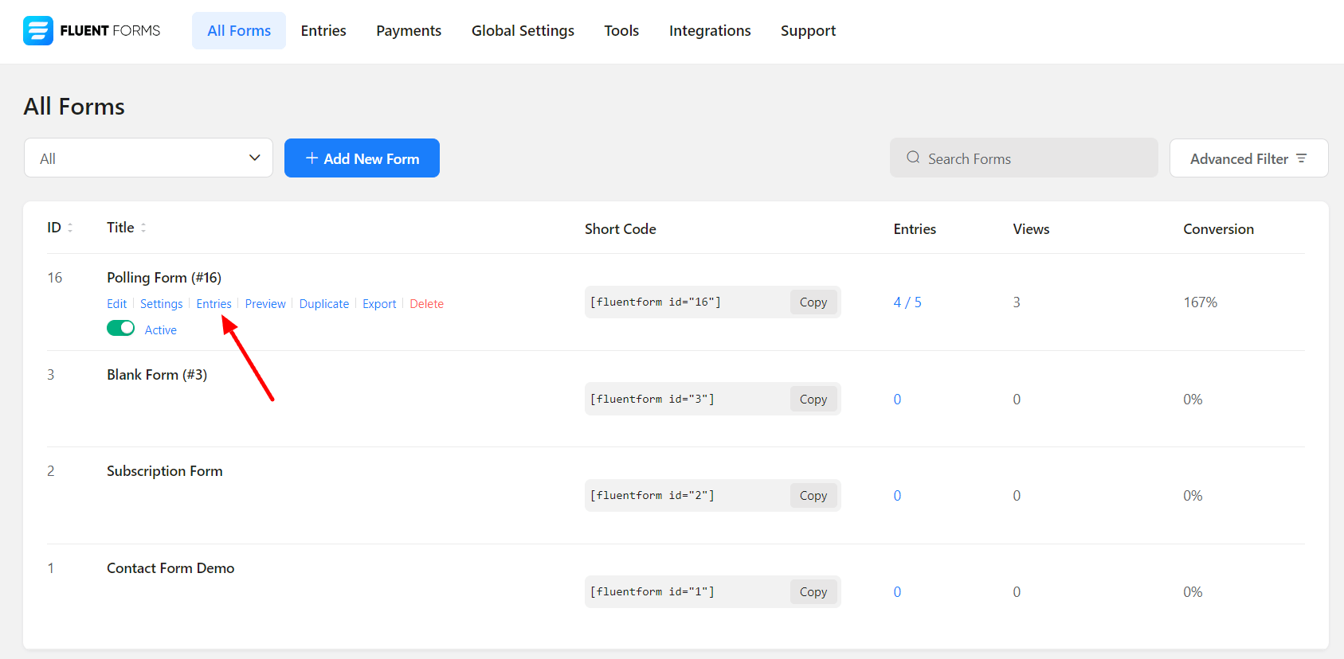Click the filter lines icon on Advanced Filter
Viewport: 1344px width, 659px height.
click(x=1301, y=158)
